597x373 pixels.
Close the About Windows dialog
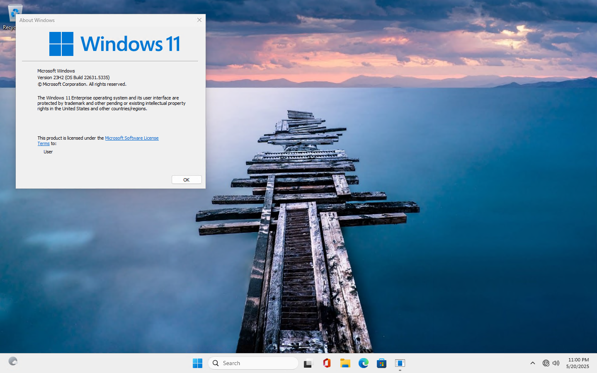199,20
